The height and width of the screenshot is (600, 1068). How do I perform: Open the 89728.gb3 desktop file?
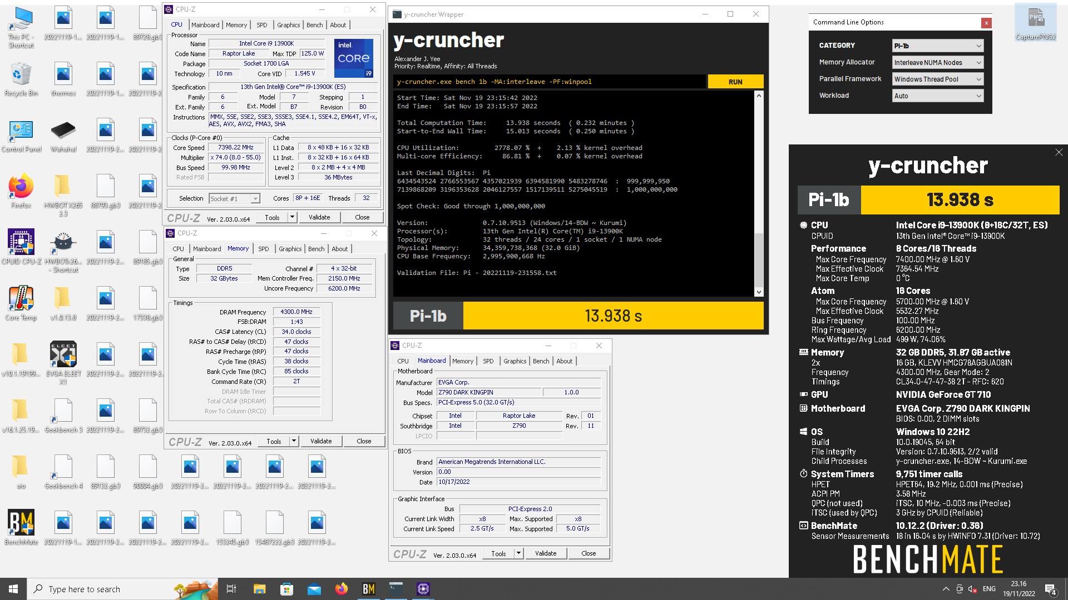point(148,22)
